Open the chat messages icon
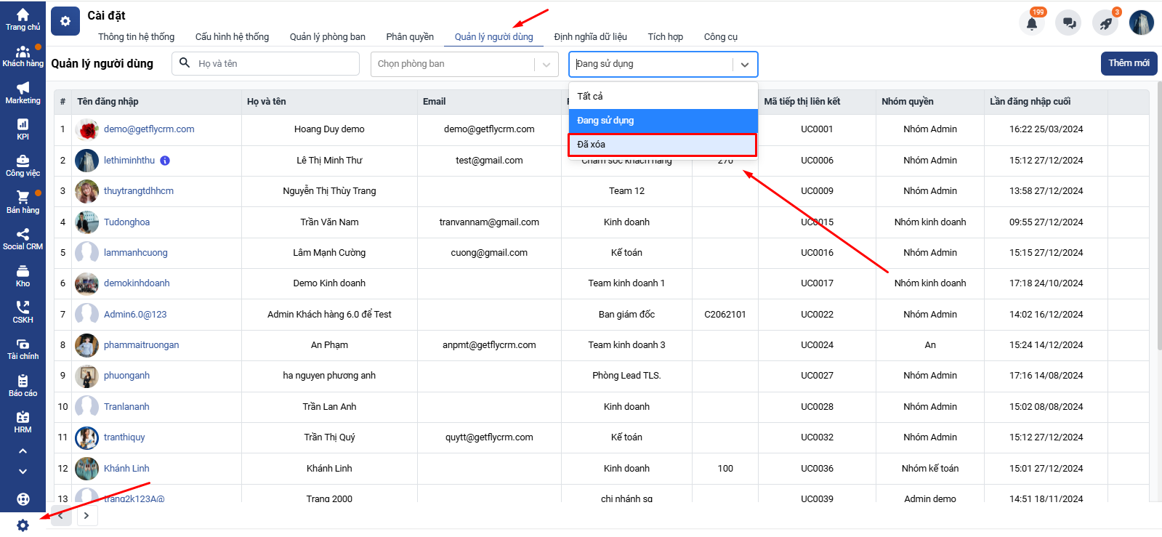 point(1069,23)
